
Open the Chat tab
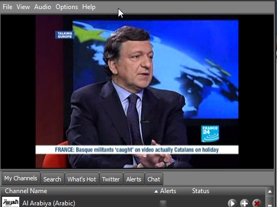pyautogui.click(x=154, y=179)
